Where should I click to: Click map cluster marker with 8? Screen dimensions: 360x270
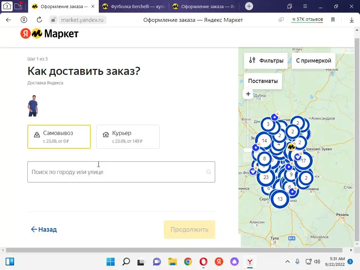(264, 159)
